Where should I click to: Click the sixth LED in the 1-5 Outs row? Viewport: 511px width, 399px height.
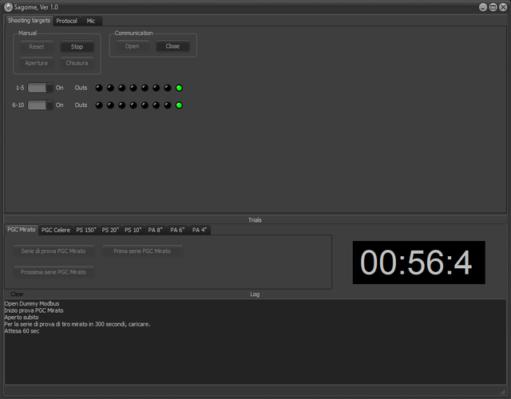(x=156, y=88)
